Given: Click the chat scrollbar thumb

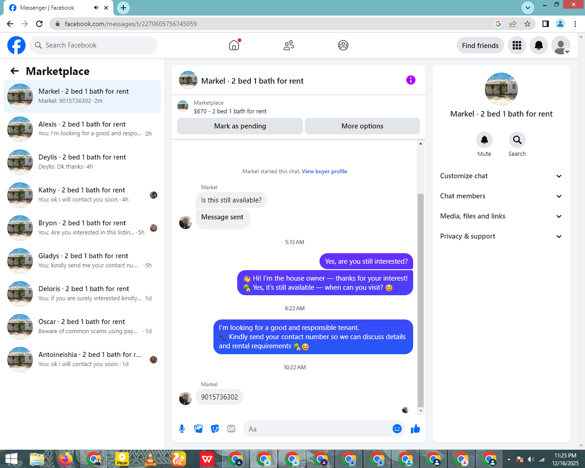Looking at the screenshot, I should click(420, 300).
